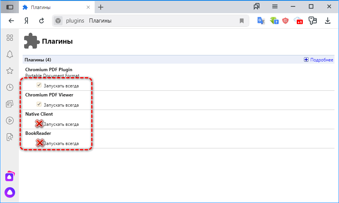This screenshot has height=203, width=339.
Task: Open the browser hamburger menu
Action: (275, 6)
